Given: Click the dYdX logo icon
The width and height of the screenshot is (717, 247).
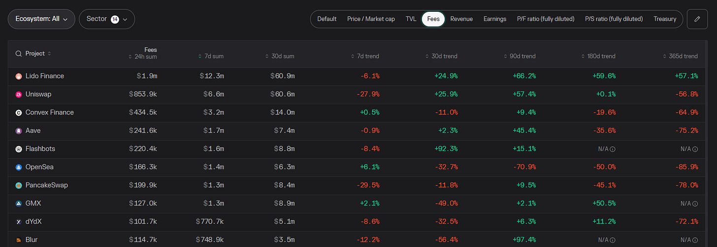Looking at the screenshot, I should pos(19,221).
